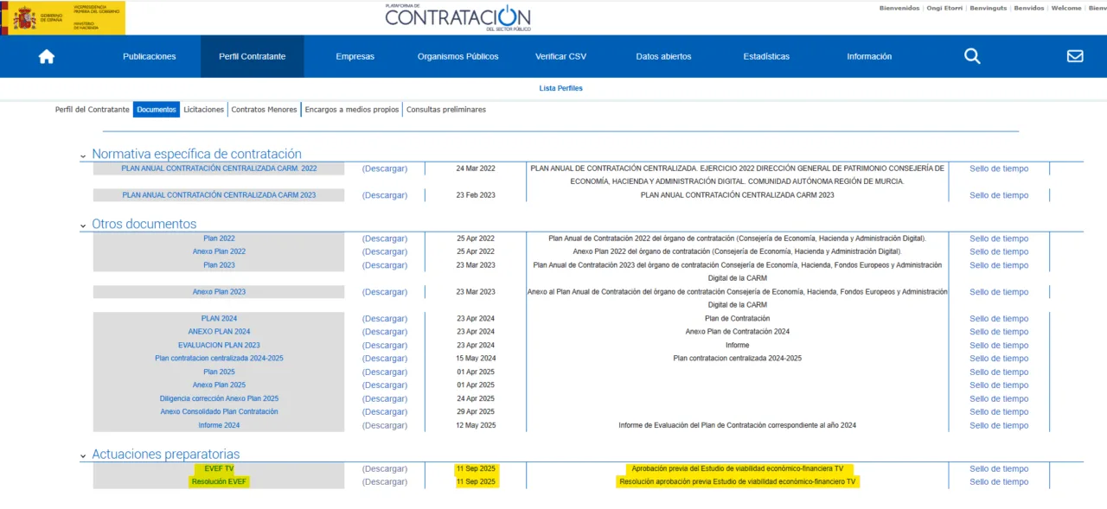Click Descargar for Resolución EVEF row
1107x509 pixels.
[385, 482]
